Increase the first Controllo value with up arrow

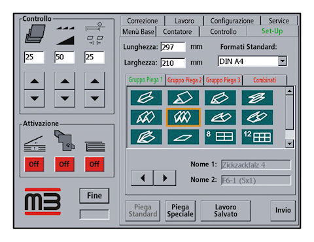click(x=35, y=81)
